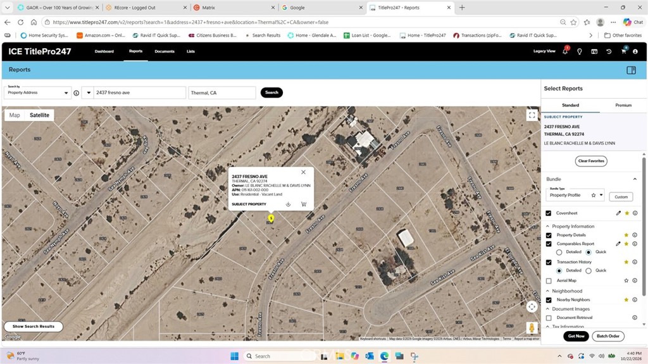This screenshot has width=648, height=364.
Task: Click the black Search button
Action: (x=271, y=92)
